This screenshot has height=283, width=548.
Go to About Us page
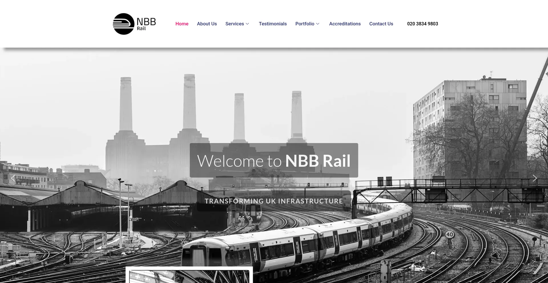207,24
